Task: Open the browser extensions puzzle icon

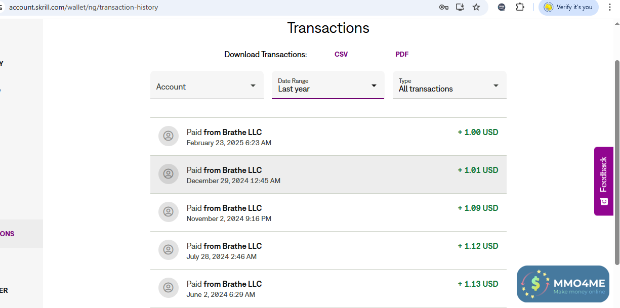Action: pyautogui.click(x=520, y=7)
